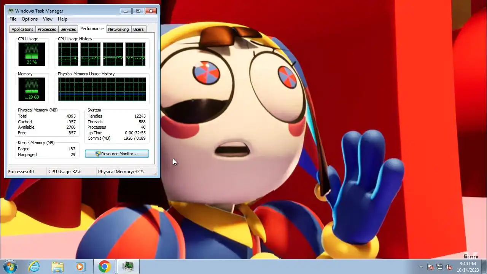The image size is (487, 274).
Task: Click first CPU Usage History graph
Action: tap(68, 54)
